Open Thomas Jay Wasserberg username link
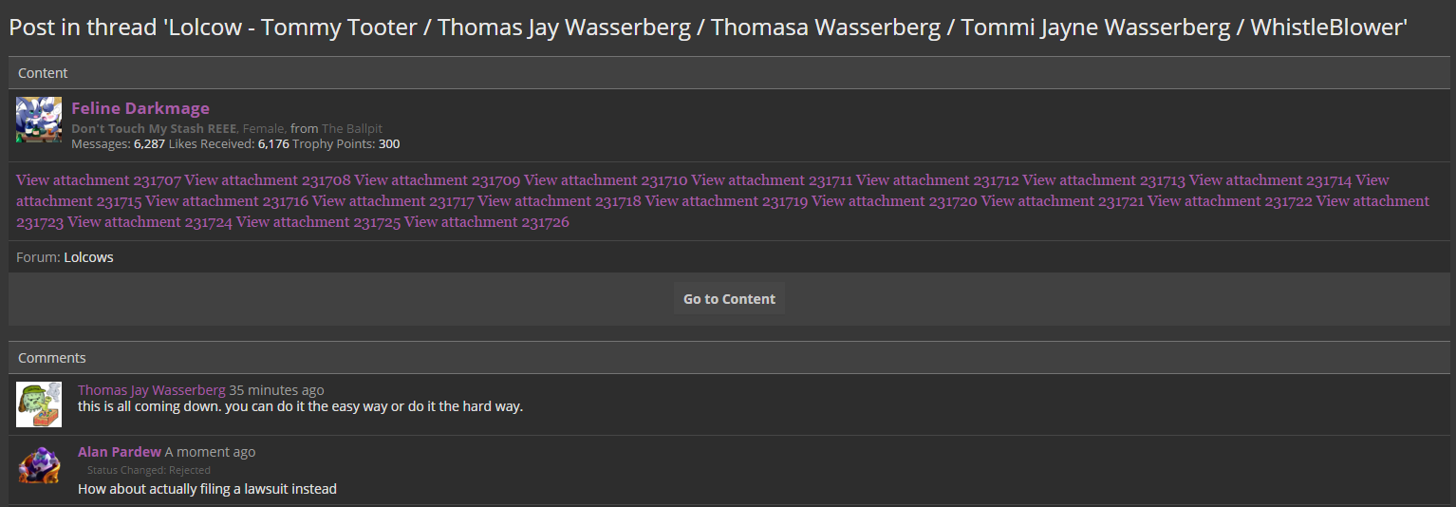 [152, 390]
